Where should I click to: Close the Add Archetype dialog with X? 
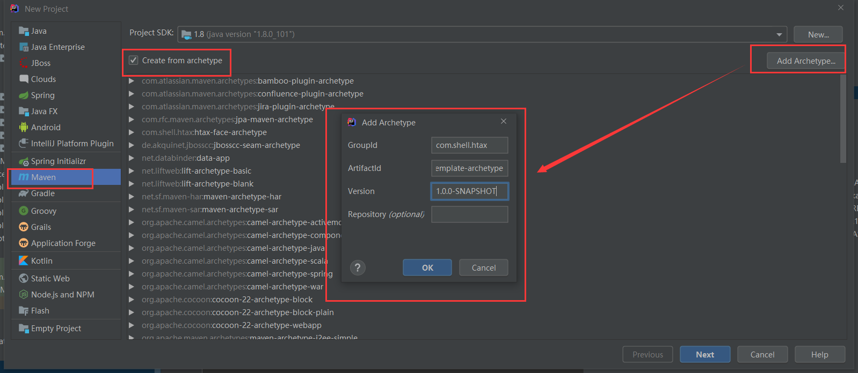(504, 122)
